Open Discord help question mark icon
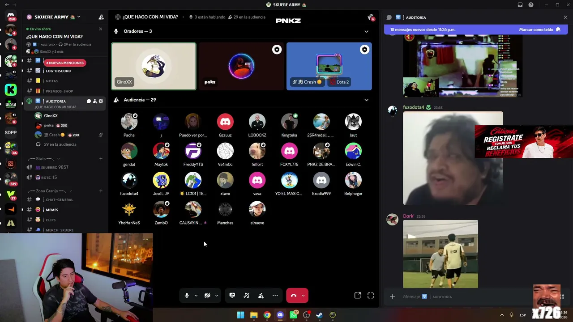Image resolution: width=573 pixels, height=322 pixels. [x=531, y=5]
